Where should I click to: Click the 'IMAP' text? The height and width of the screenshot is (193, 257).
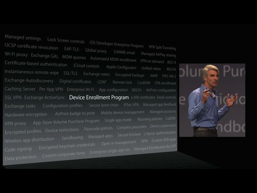154,76
